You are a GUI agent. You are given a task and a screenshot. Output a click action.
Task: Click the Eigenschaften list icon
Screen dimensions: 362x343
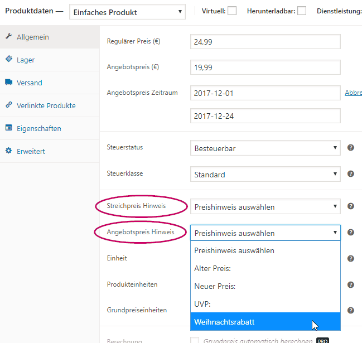pos(9,128)
